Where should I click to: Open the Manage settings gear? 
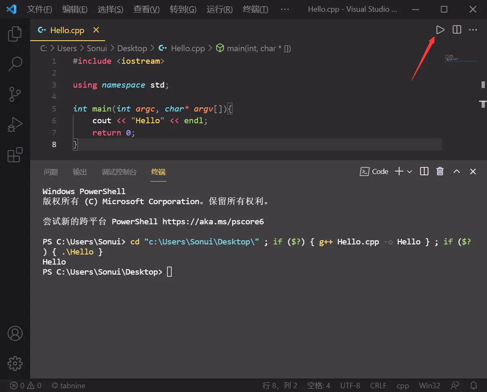click(x=15, y=363)
